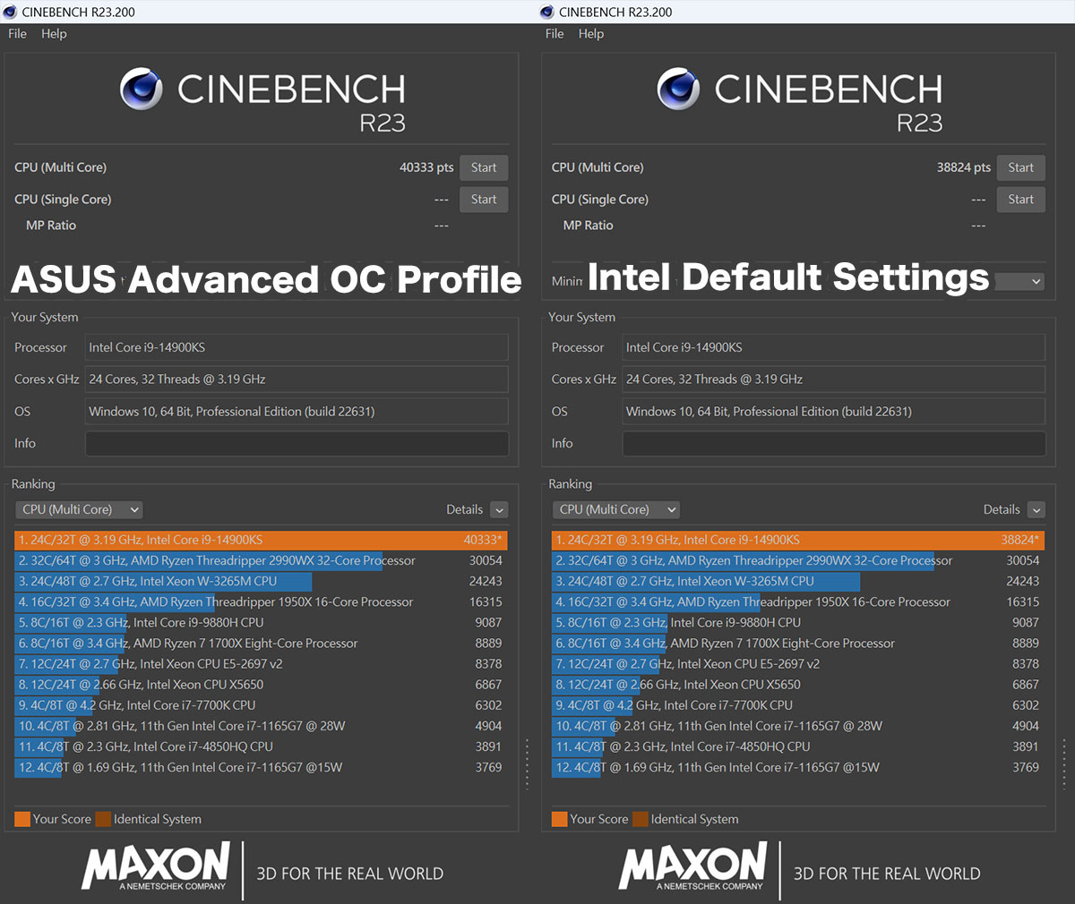Click the Info input field in left window
This screenshot has width=1075, height=904.
pyautogui.click(x=297, y=443)
